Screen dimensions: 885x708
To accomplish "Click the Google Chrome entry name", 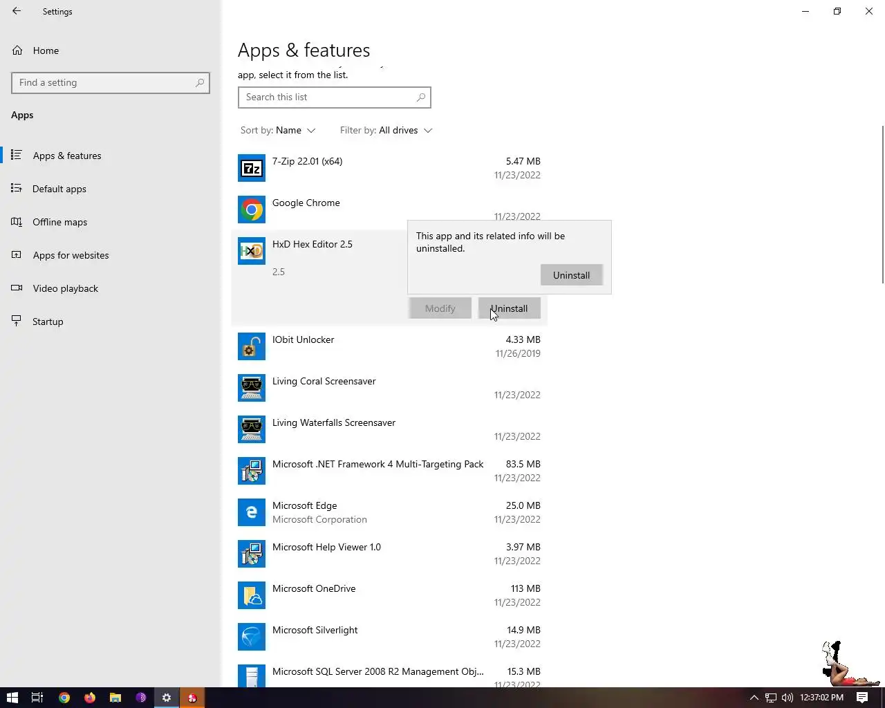I will 306,203.
